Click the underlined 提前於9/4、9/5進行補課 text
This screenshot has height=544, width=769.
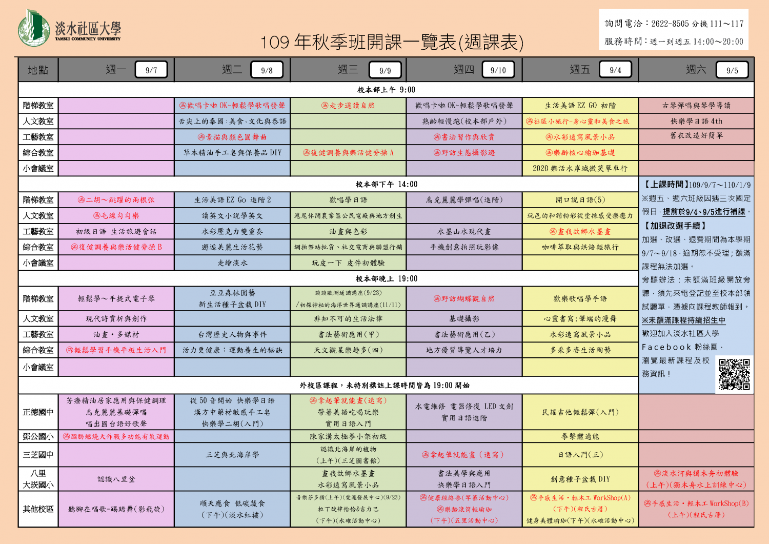point(703,212)
